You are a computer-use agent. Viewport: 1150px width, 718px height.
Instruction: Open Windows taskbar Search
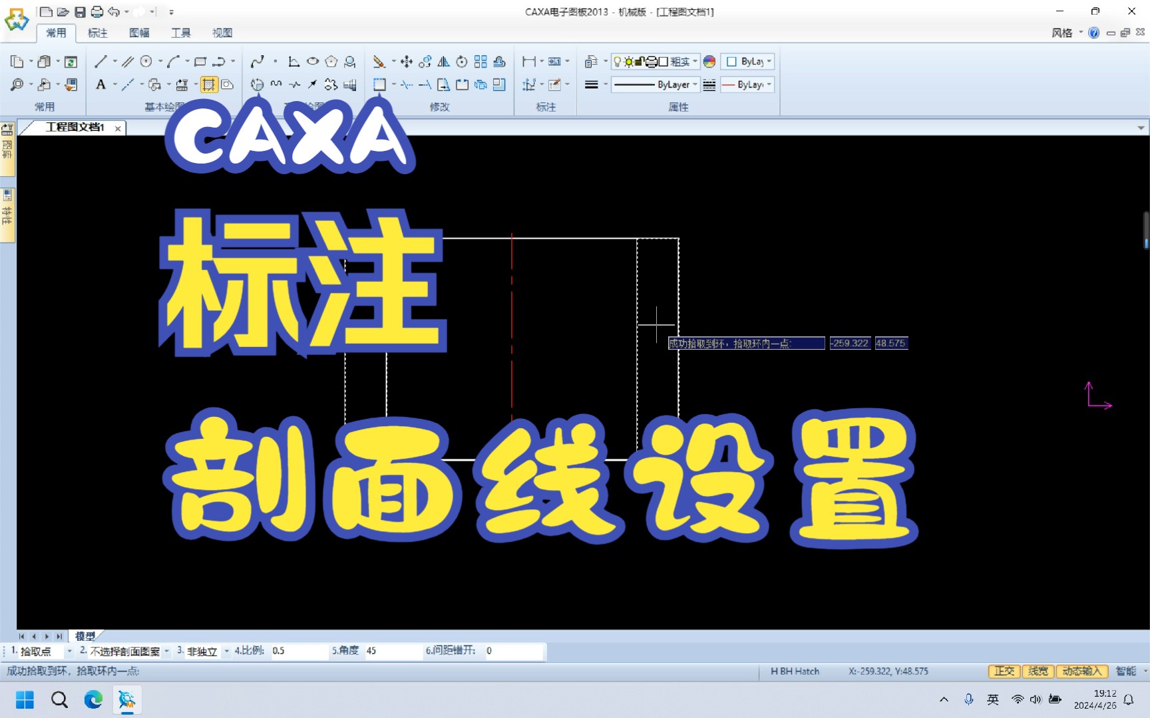tap(59, 699)
